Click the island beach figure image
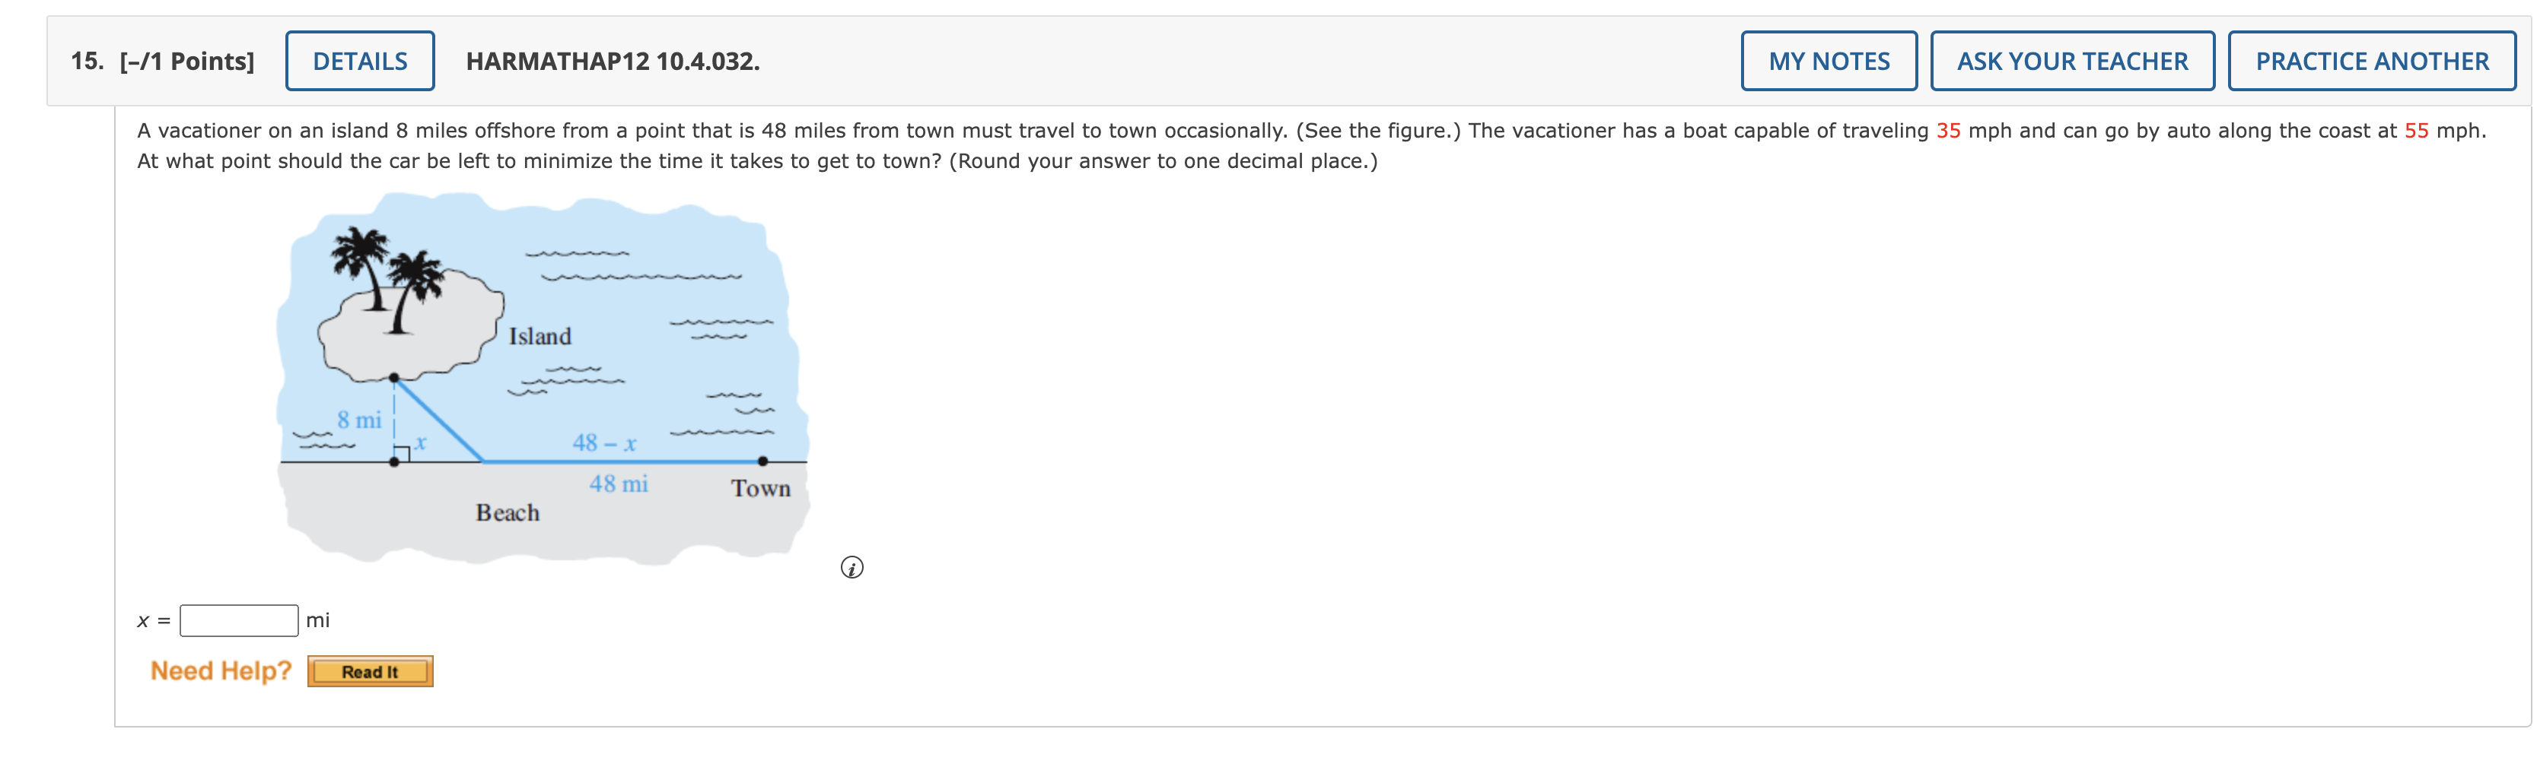Screen dimensions: 2537x764 [x=543, y=379]
